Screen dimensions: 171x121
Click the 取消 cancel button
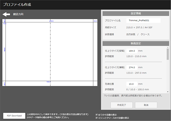click(146, 105)
